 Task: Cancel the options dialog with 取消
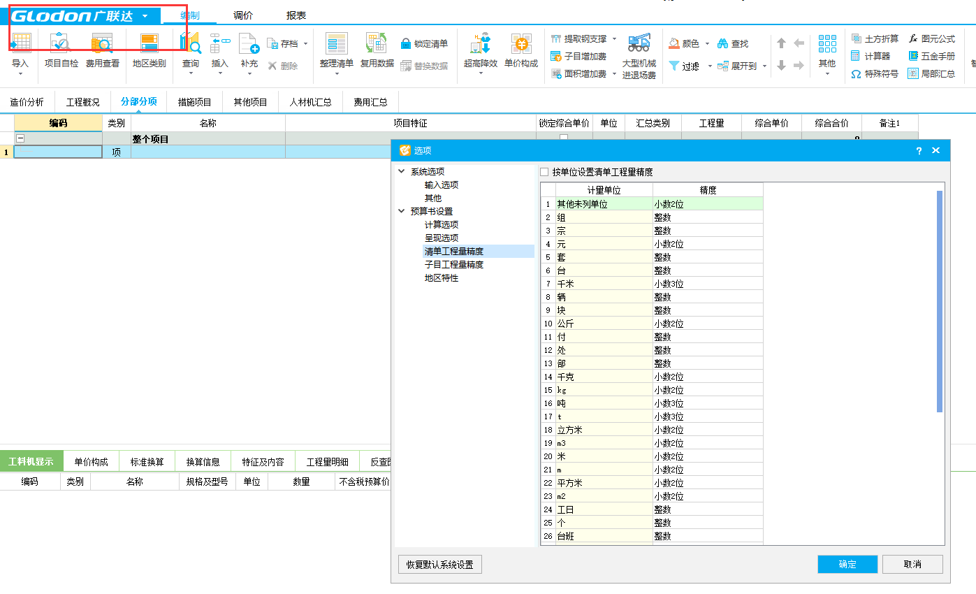(912, 565)
